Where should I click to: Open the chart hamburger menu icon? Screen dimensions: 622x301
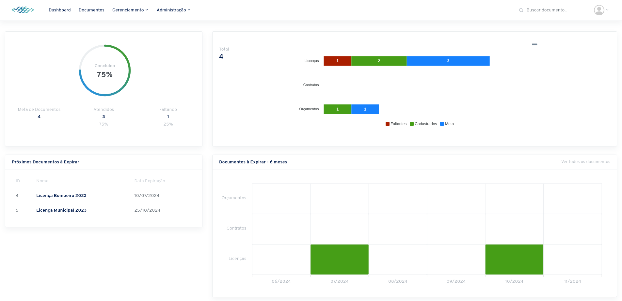point(534,45)
